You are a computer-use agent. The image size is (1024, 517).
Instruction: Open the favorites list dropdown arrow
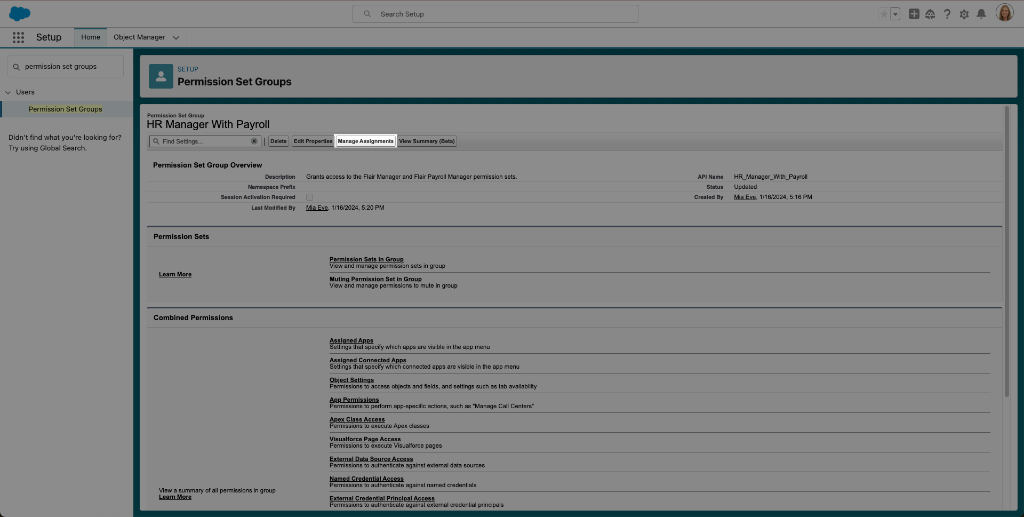pos(895,14)
